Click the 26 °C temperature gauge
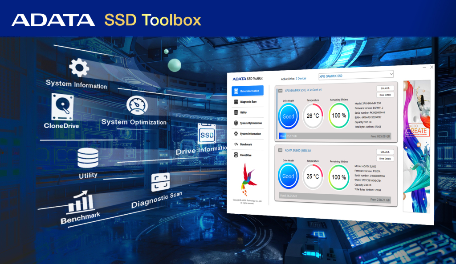 [313, 116]
